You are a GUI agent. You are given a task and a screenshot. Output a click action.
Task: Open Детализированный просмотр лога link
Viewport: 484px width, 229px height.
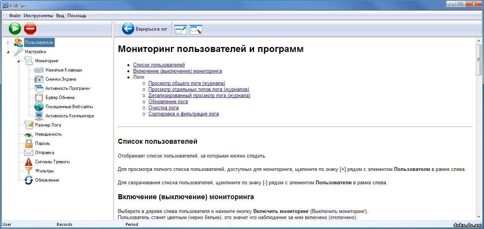(199, 96)
